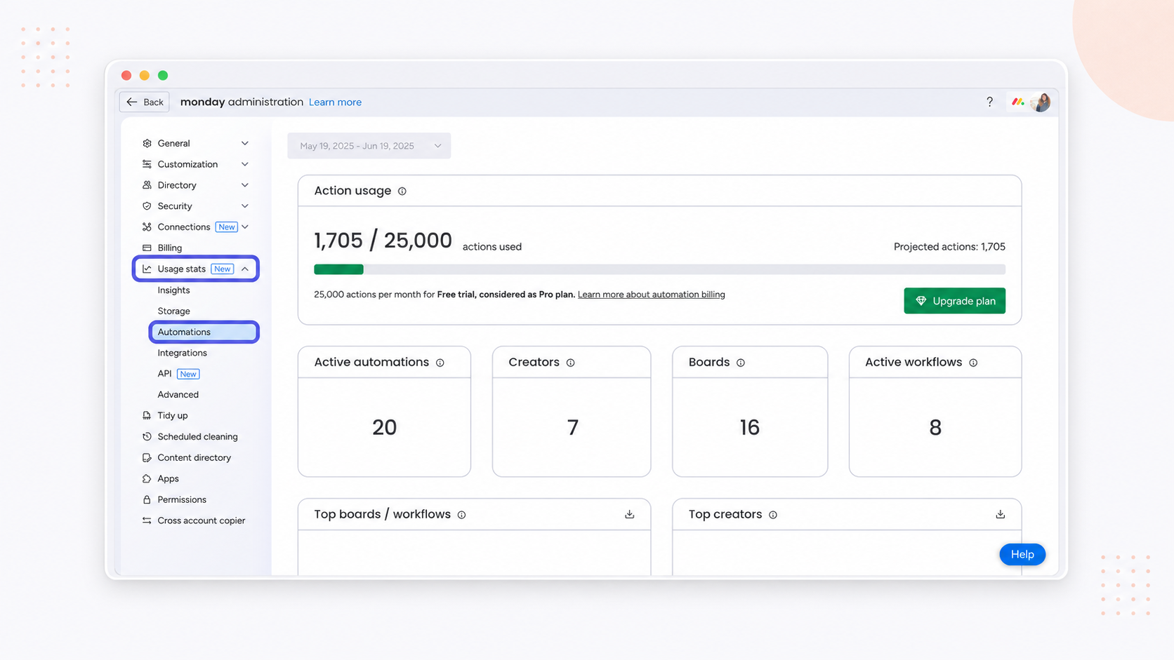This screenshot has height=660, width=1174.
Task: Click the Active automations info icon
Action: point(440,363)
